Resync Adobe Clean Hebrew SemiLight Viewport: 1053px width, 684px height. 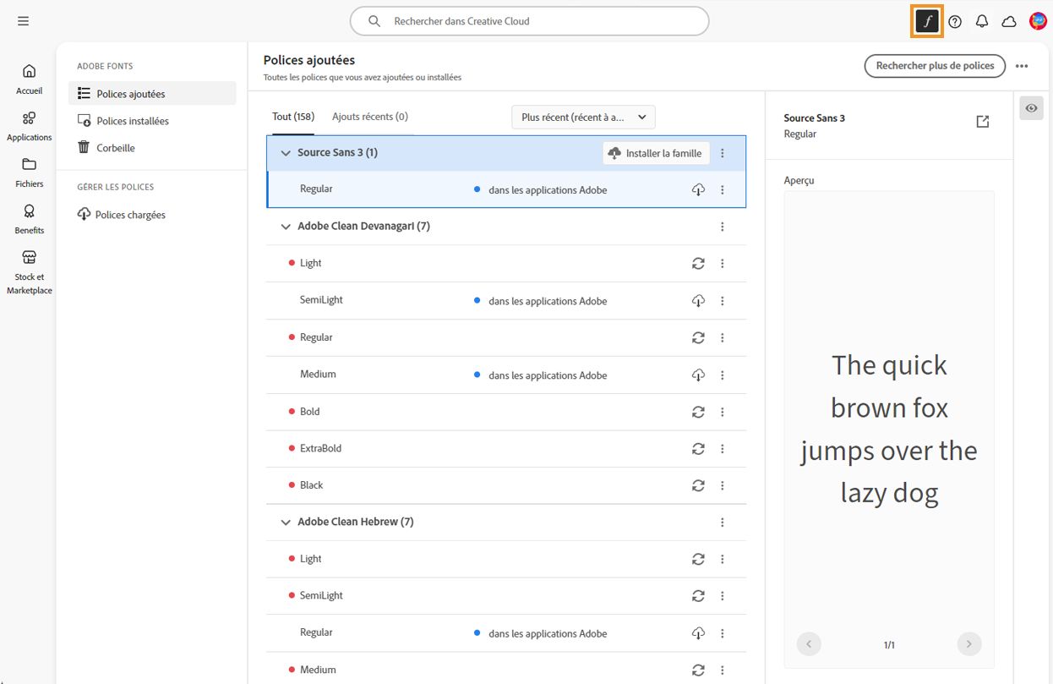[698, 596]
